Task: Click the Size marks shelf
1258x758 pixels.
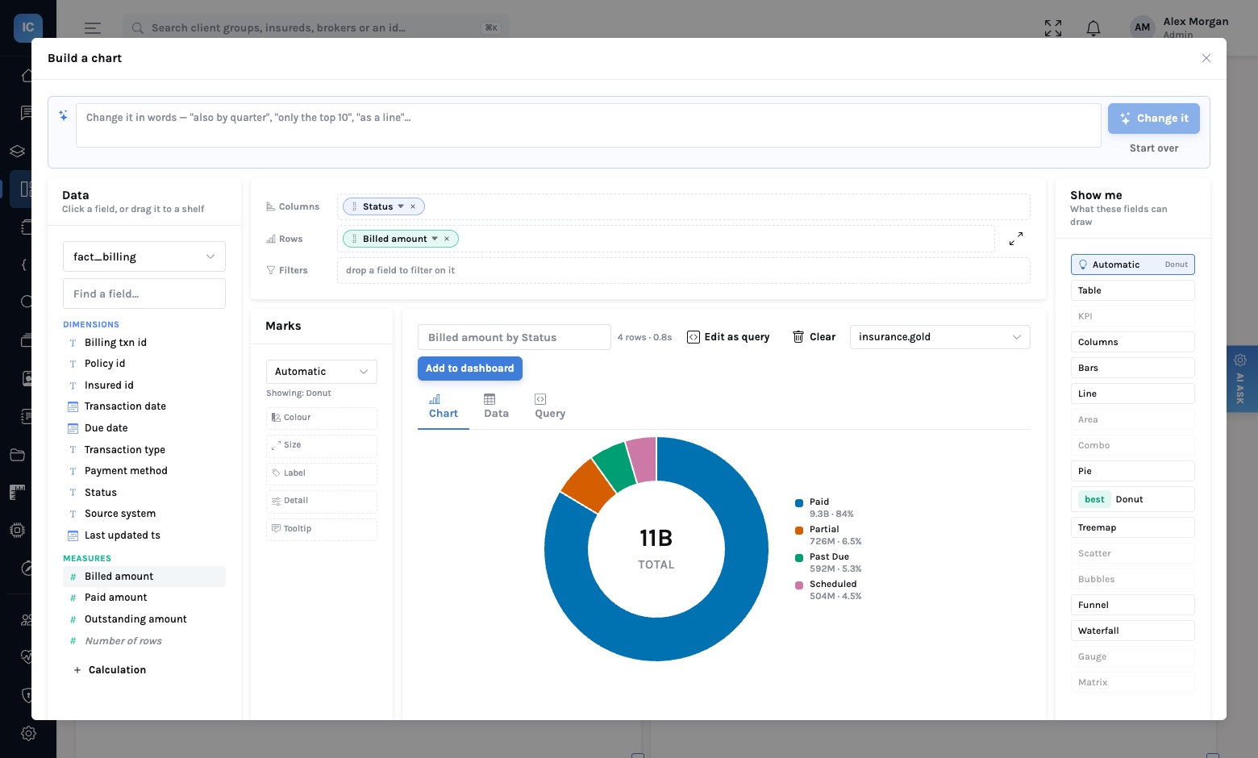Action: [322, 445]
